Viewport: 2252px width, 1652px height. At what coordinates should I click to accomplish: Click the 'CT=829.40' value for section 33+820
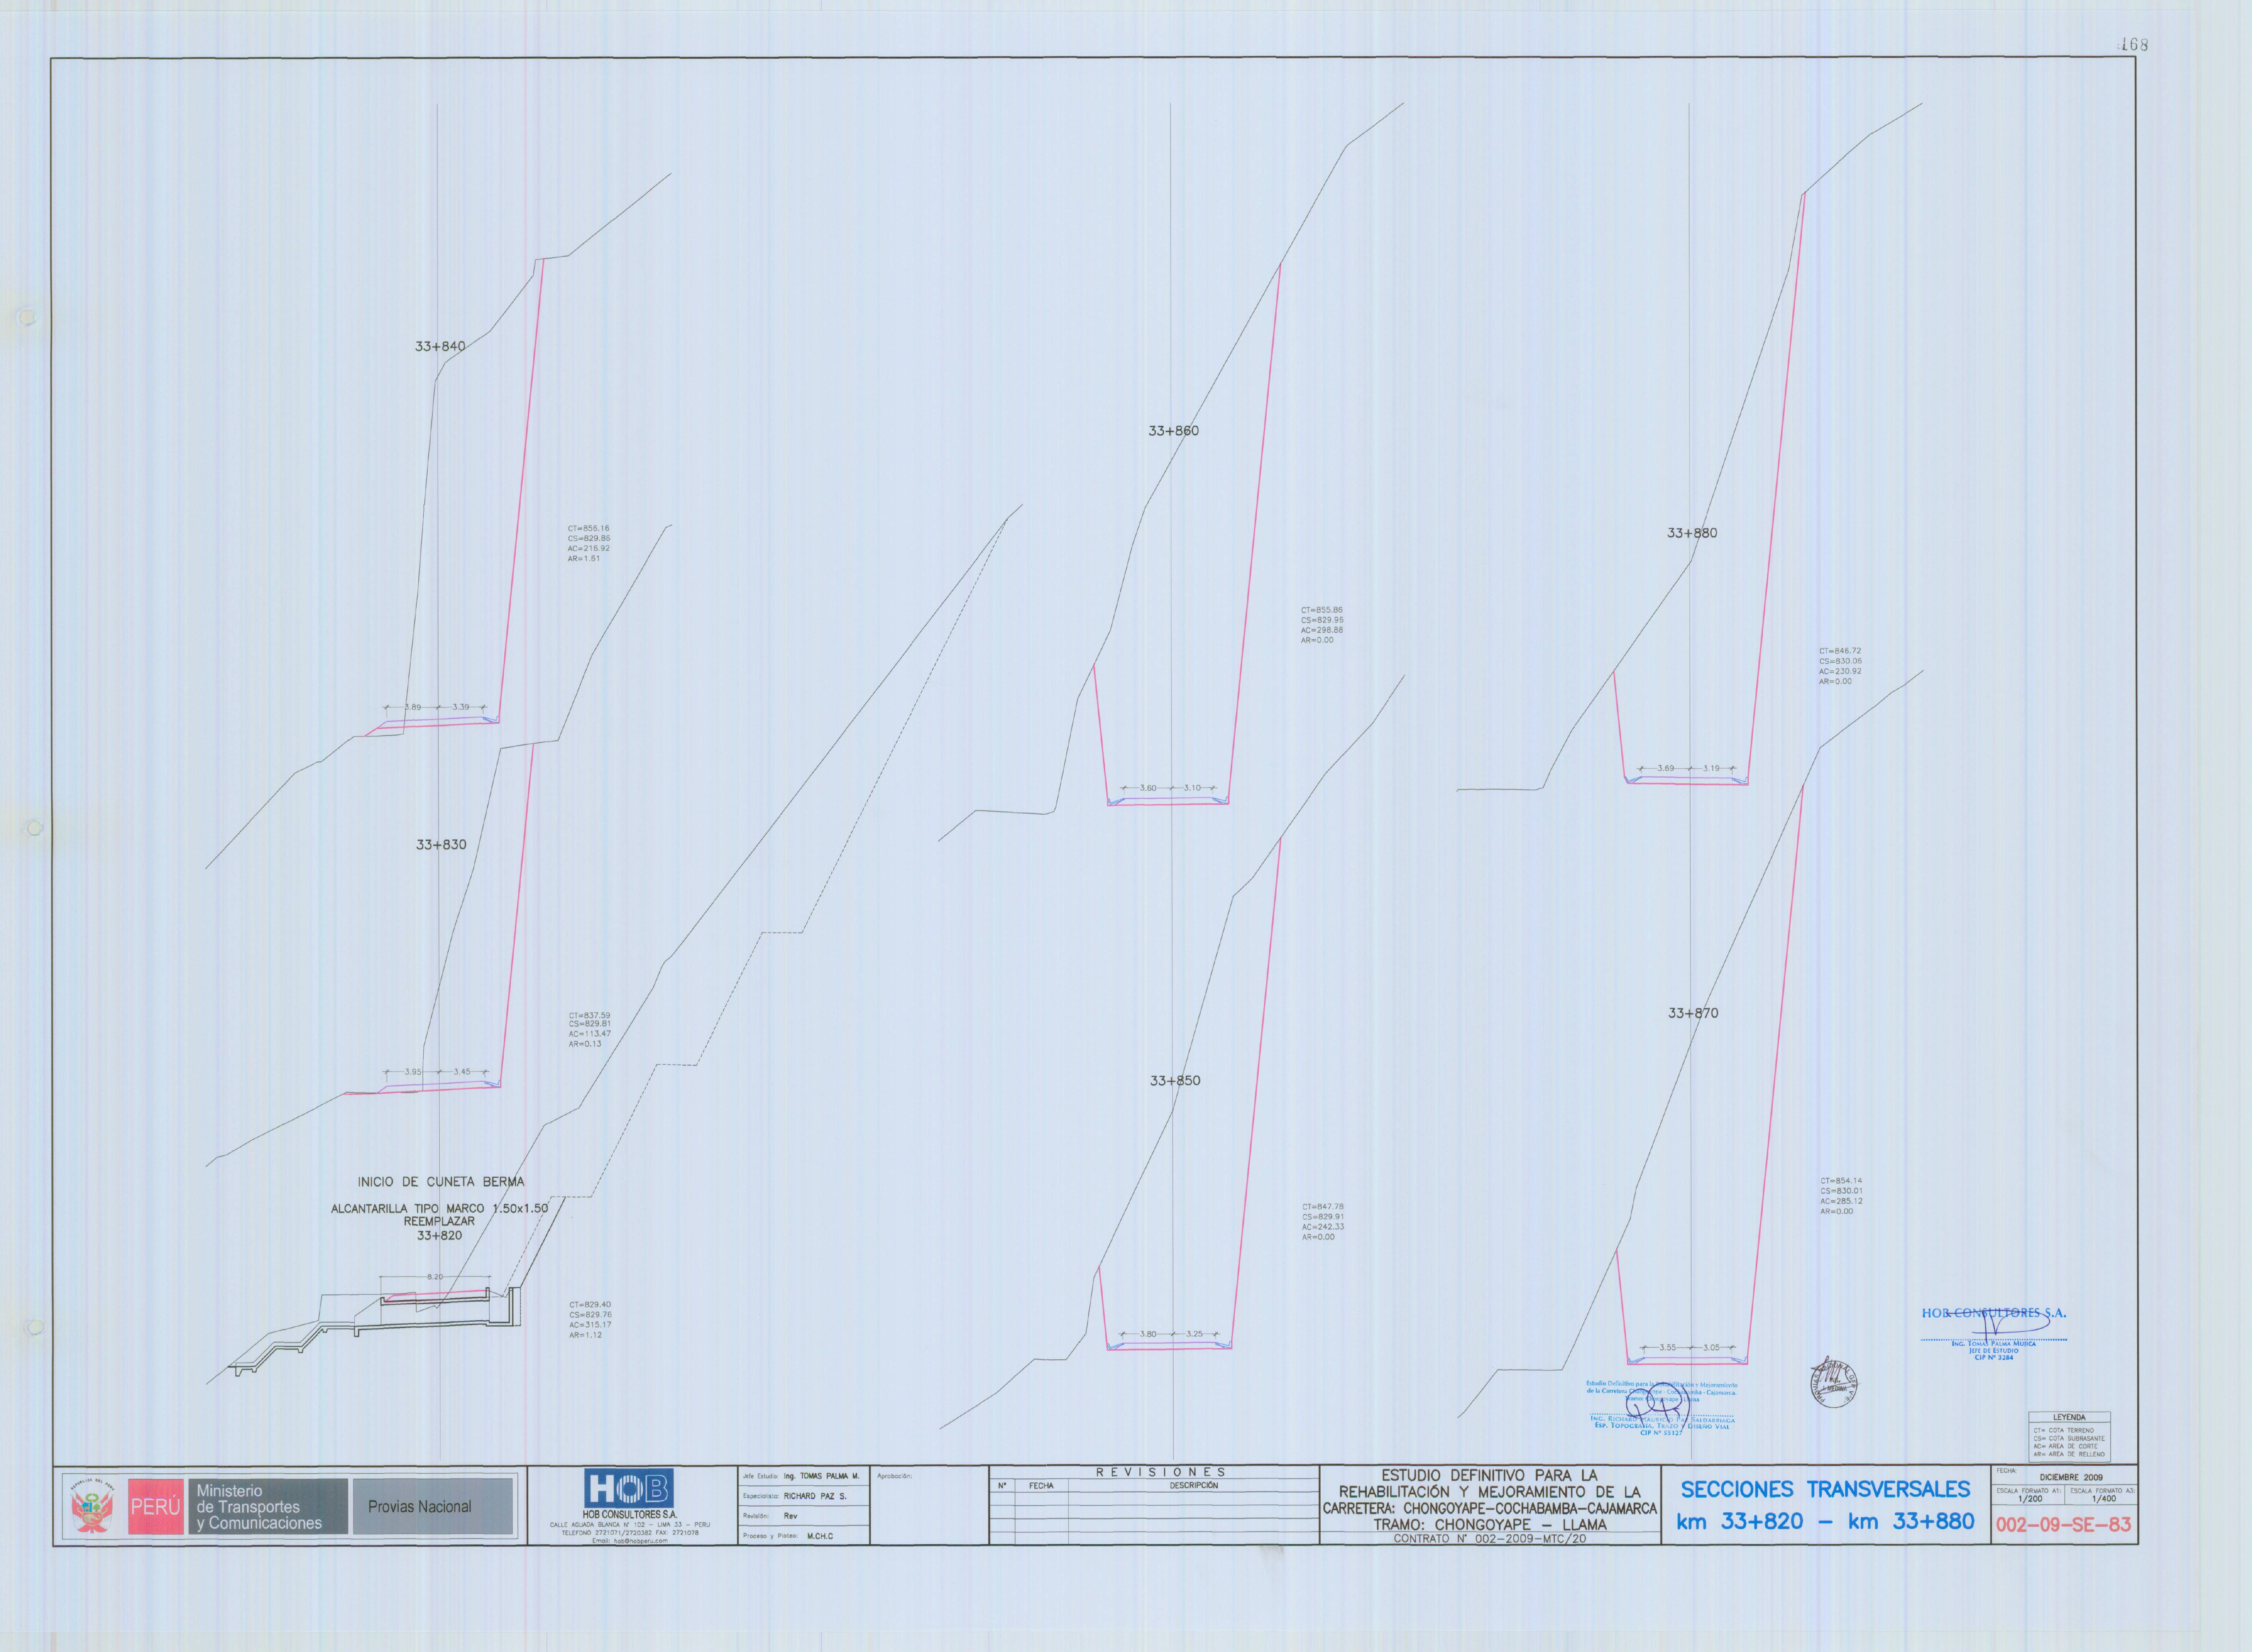click(x=590, y=1305)
